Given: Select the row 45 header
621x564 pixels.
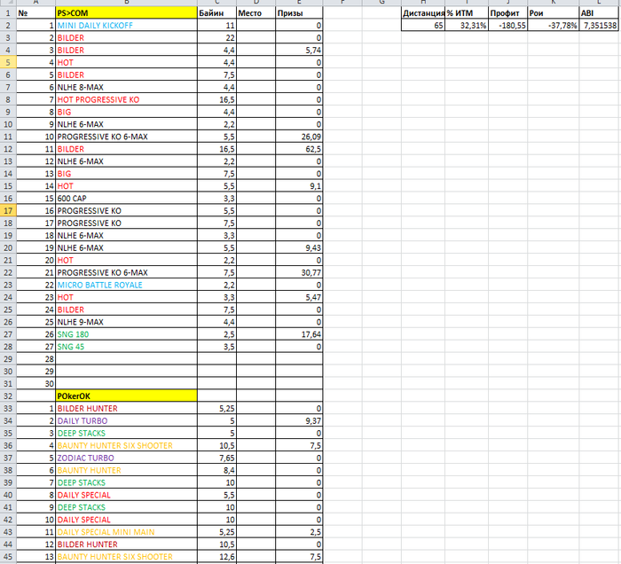Looking at the screenshot, I should tap(8, 557).
